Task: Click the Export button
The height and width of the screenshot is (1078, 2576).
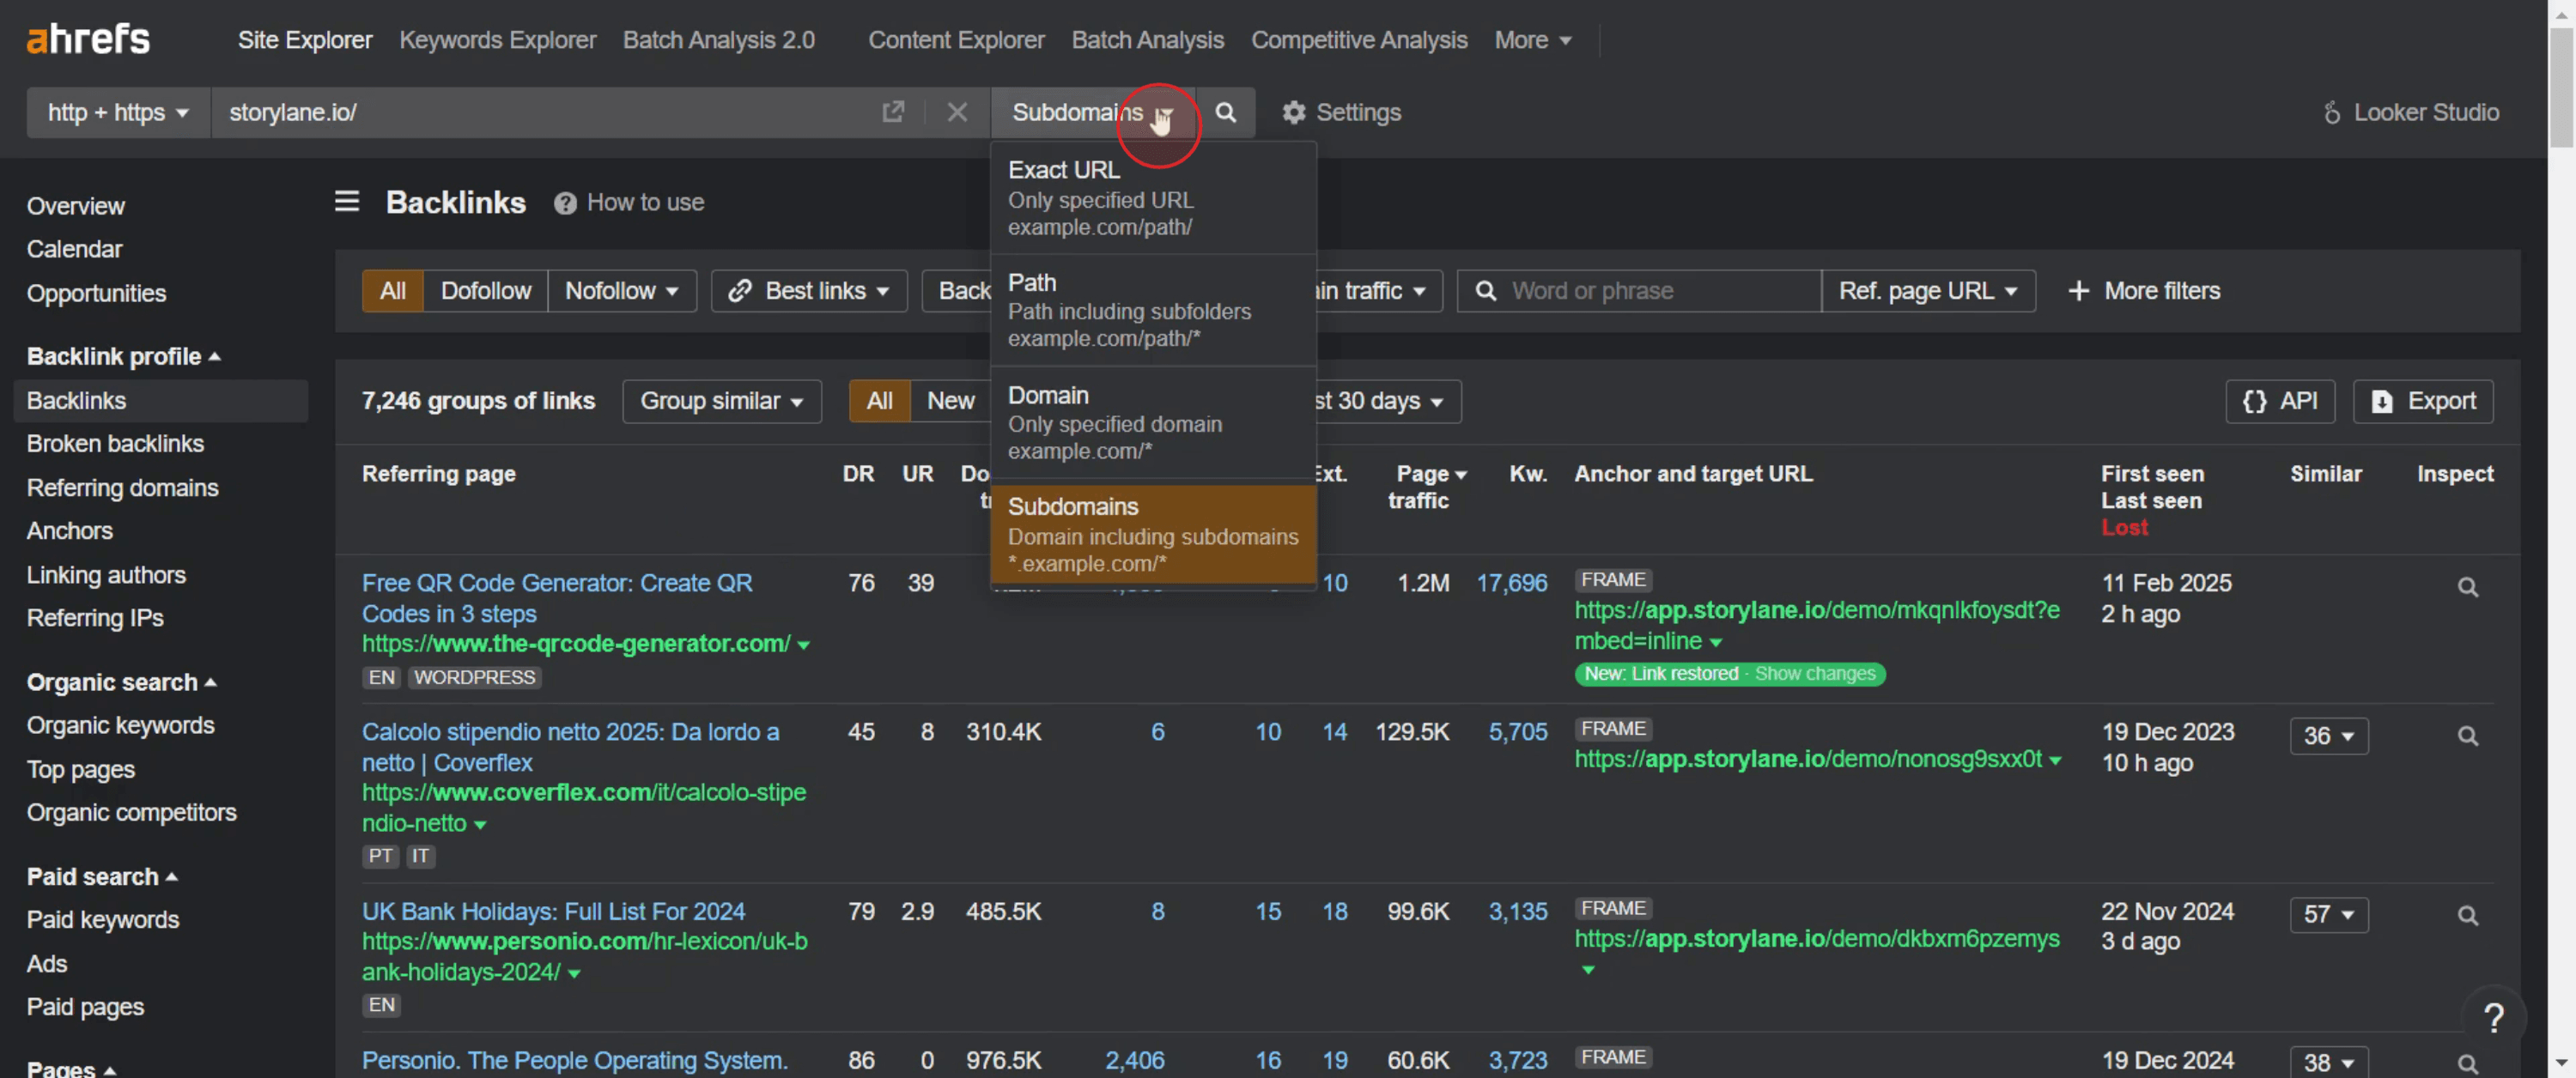Action: [2422, 401]
